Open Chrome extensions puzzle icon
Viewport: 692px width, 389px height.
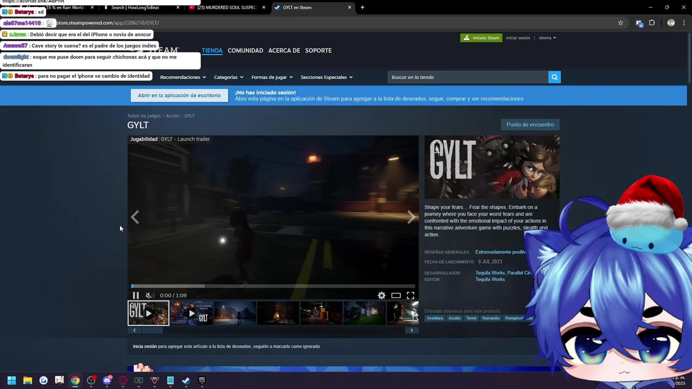651,23
